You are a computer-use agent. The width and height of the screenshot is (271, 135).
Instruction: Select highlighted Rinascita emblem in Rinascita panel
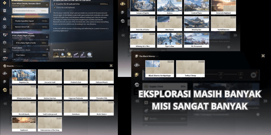5,90
